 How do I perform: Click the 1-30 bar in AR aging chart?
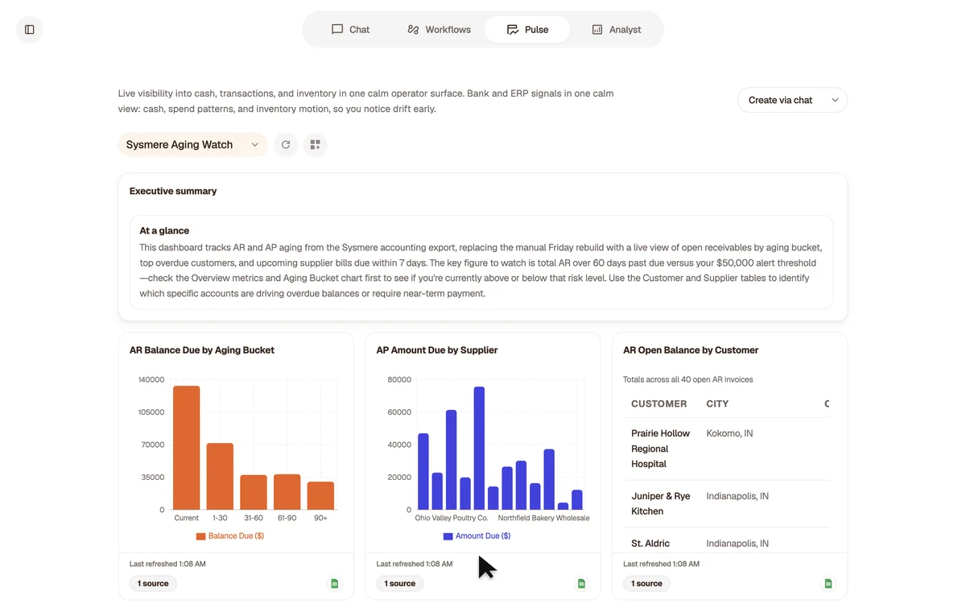point(220,477)
